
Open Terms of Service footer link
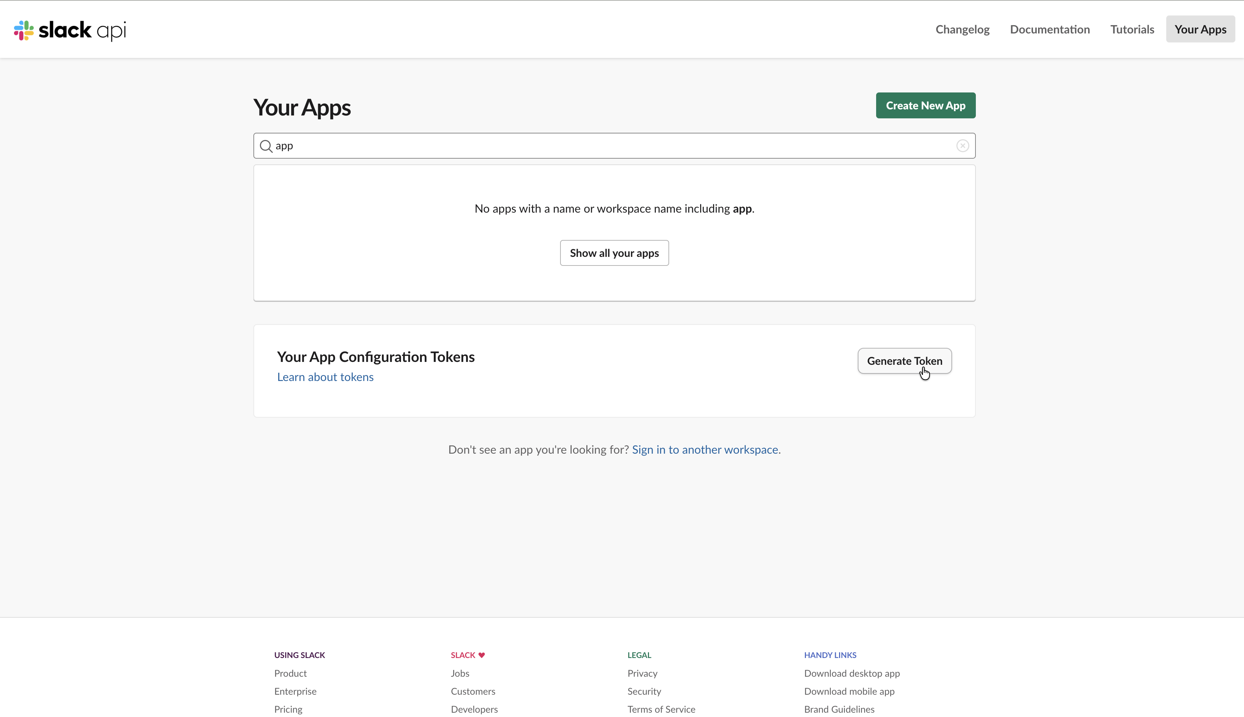pos(661,709)
